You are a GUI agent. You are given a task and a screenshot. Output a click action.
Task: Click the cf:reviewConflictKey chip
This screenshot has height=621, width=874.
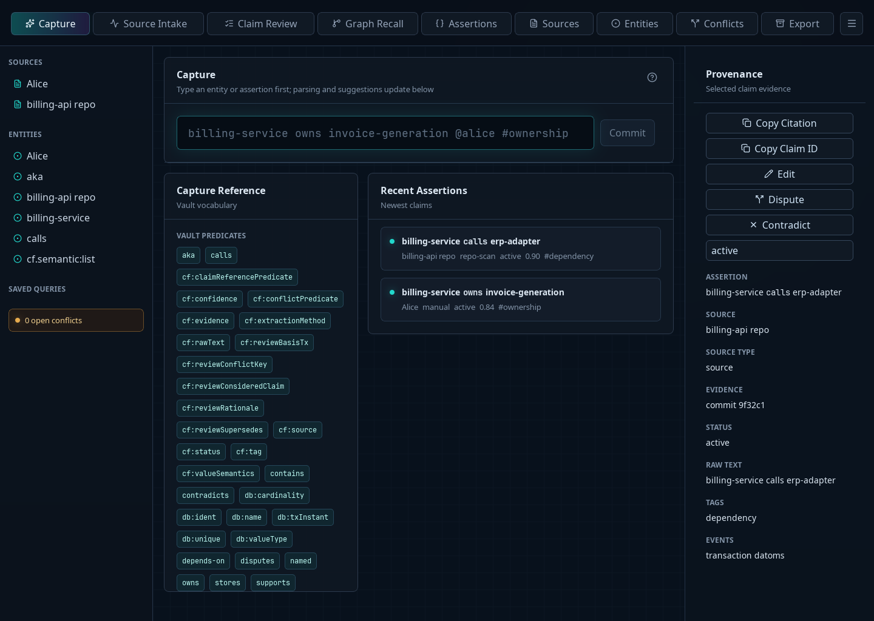click(225, 364)
